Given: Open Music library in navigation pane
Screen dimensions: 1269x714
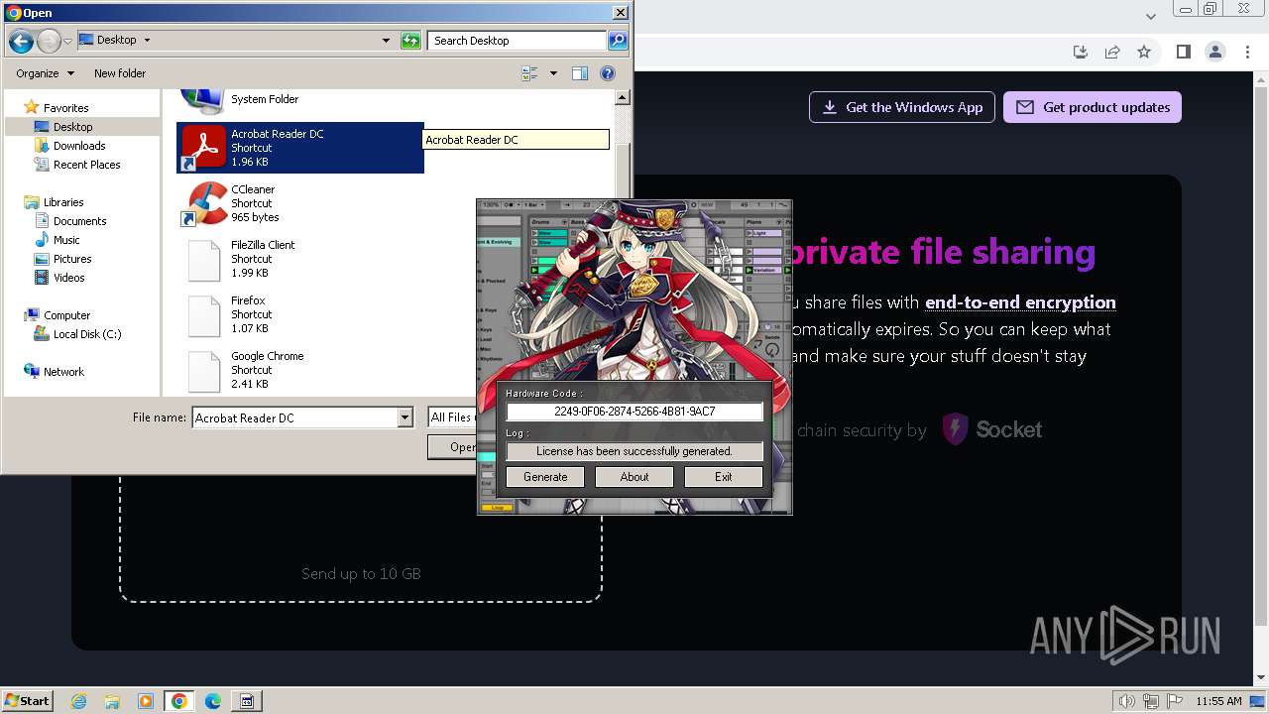Looking at the screenshot, I should click(66, 240).
